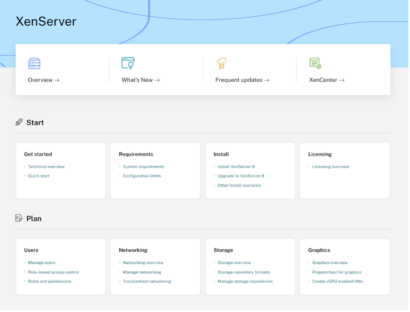Click the checklist icon beside Plan
This screenshot has width=410, height=312.
pyautogui.click(x=19, y=218)
